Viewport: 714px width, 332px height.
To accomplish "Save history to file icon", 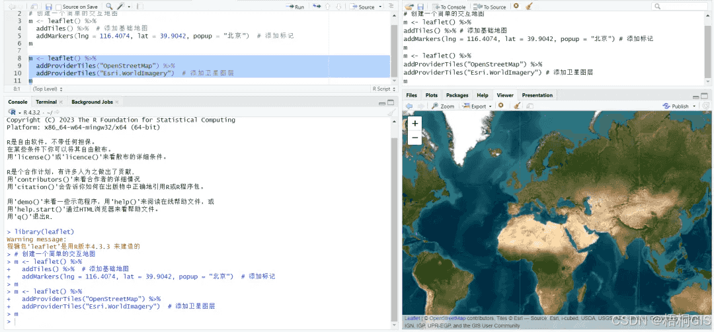I will (x=420, y=7).
